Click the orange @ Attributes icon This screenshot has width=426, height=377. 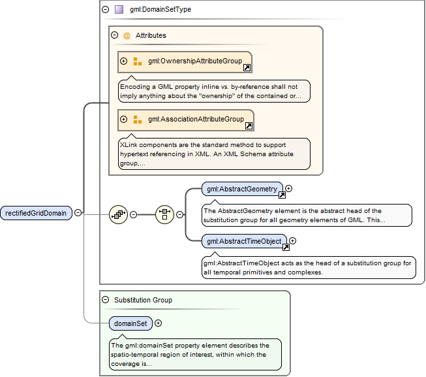click(x=127, y=36)
